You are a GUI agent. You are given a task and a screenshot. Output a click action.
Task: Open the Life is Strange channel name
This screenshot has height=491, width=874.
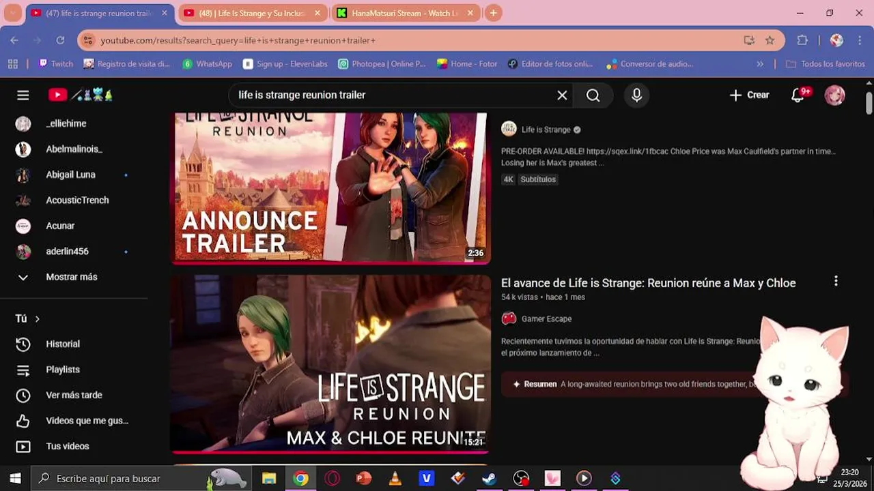coord(546,130)
